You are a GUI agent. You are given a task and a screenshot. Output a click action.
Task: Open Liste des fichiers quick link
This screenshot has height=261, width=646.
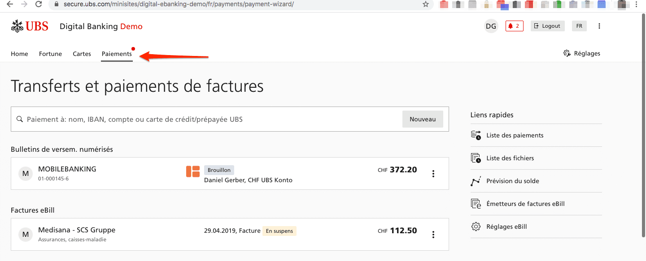pos(510,158)
